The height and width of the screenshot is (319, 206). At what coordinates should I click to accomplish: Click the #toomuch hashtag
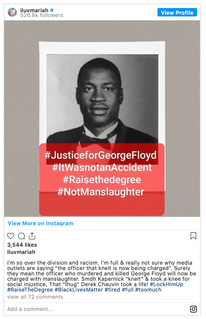click(x=148, y=290)
